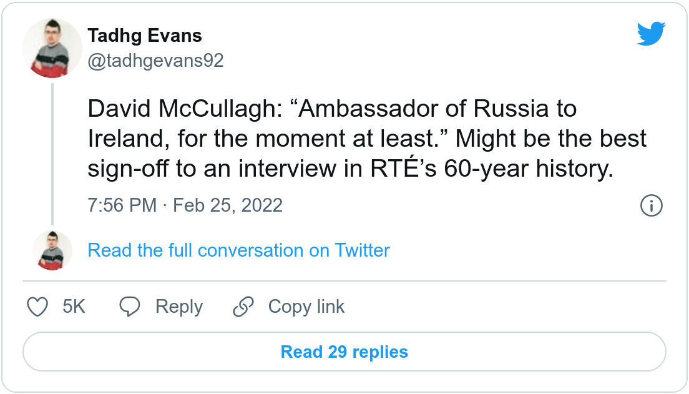Click small avatar beside the conversation link

coord(52,250)
